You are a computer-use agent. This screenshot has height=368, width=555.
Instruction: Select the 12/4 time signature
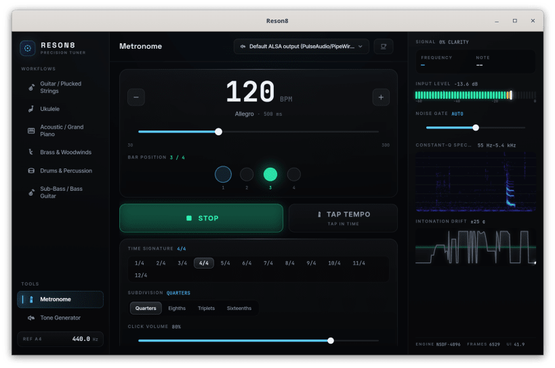pyautogui.click(x=141, y=275)
